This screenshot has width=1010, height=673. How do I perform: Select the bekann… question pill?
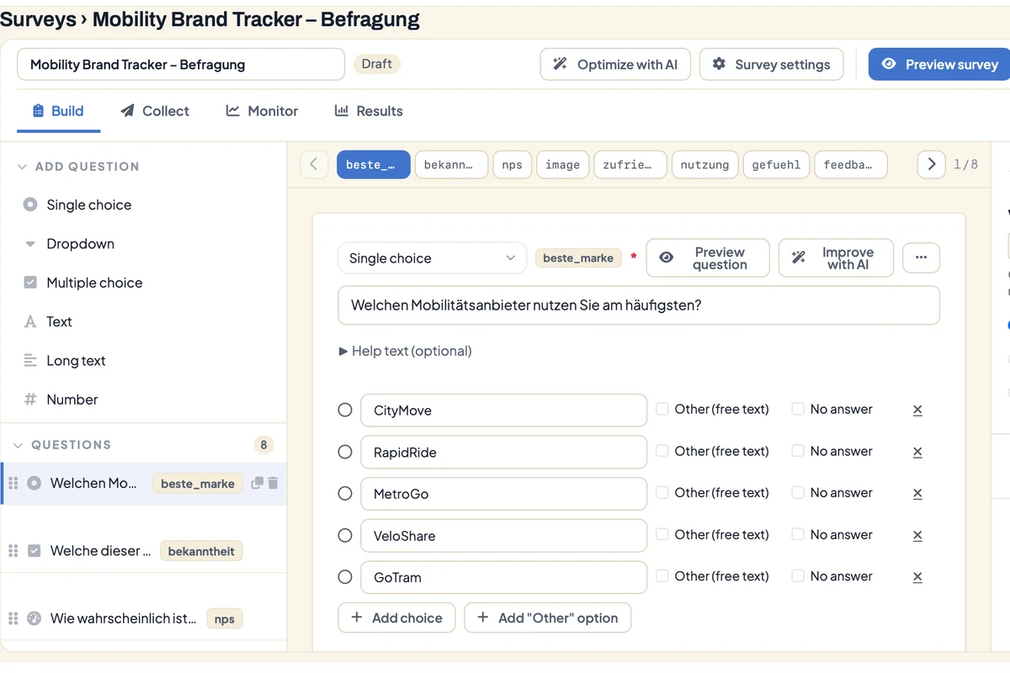pyautogui.click(x=452, y=165)
